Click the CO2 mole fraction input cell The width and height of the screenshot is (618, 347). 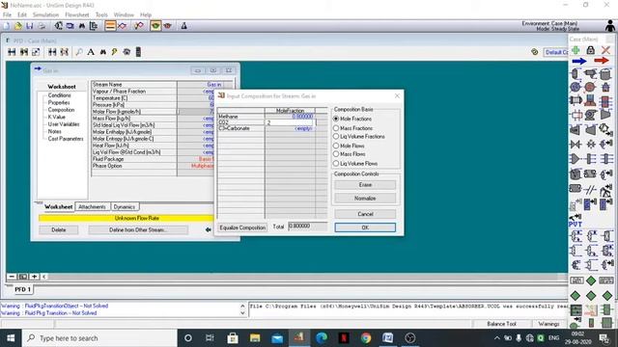290,122
